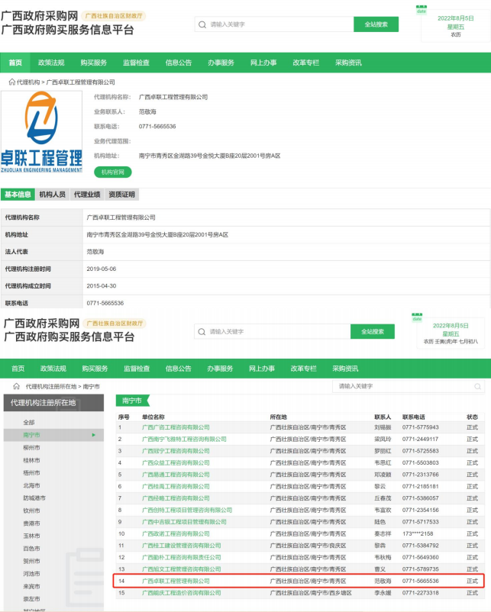Image resolution: width=491 pixels, height=612 pixels.
Task: Select 百色市 in the region sidebar
Action: (31, 549)
